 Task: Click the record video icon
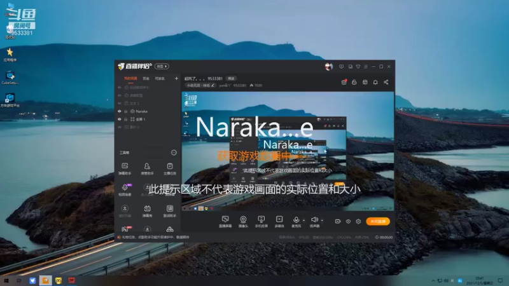coord(338,221)
